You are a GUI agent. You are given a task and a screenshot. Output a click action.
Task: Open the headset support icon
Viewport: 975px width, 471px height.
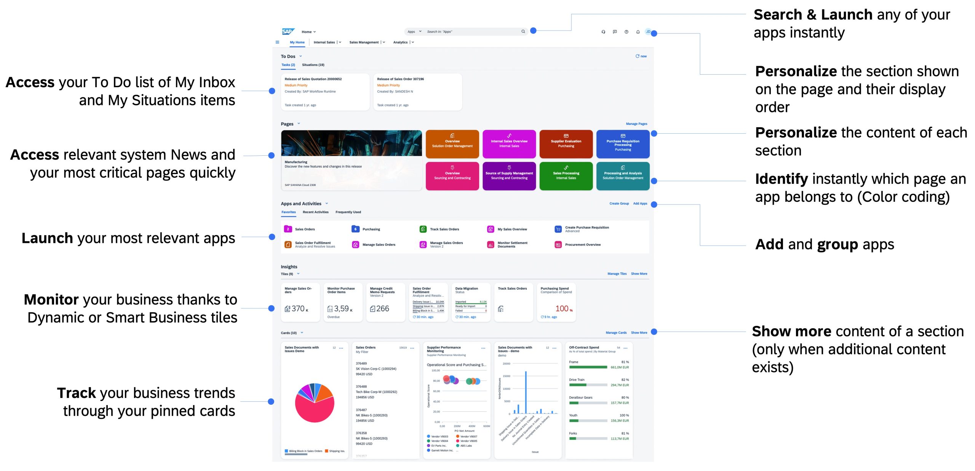(x=603, y=32)
